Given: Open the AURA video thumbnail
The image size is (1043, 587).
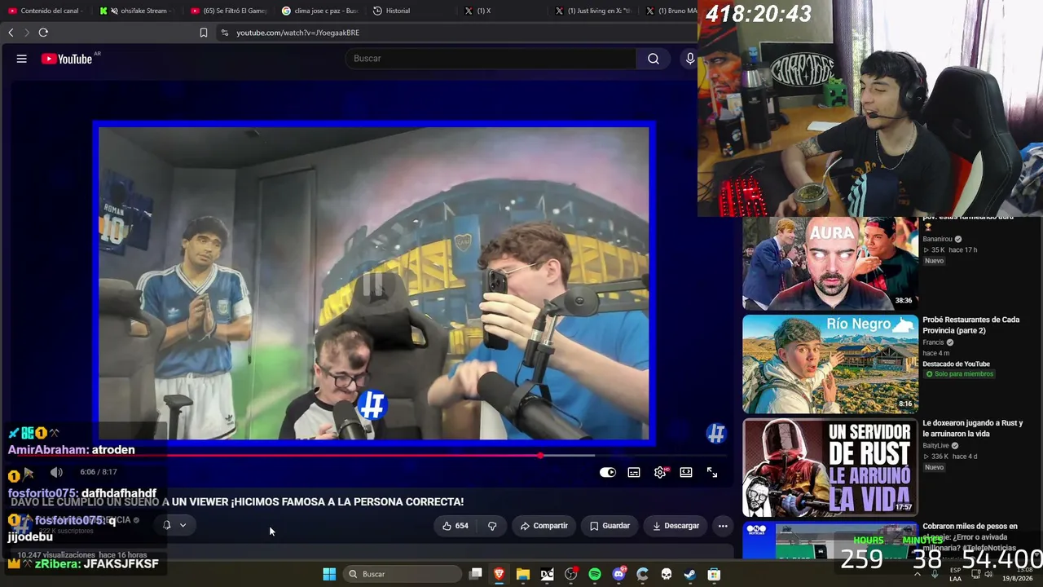Looking at the screenshot, I should tap(830, 263).
